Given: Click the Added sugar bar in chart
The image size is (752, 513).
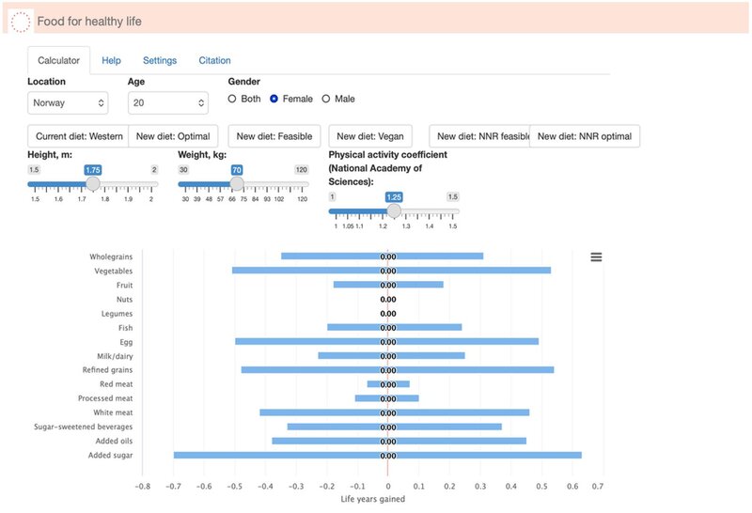Looking at the screenshot, I should [x=282, y=456].
